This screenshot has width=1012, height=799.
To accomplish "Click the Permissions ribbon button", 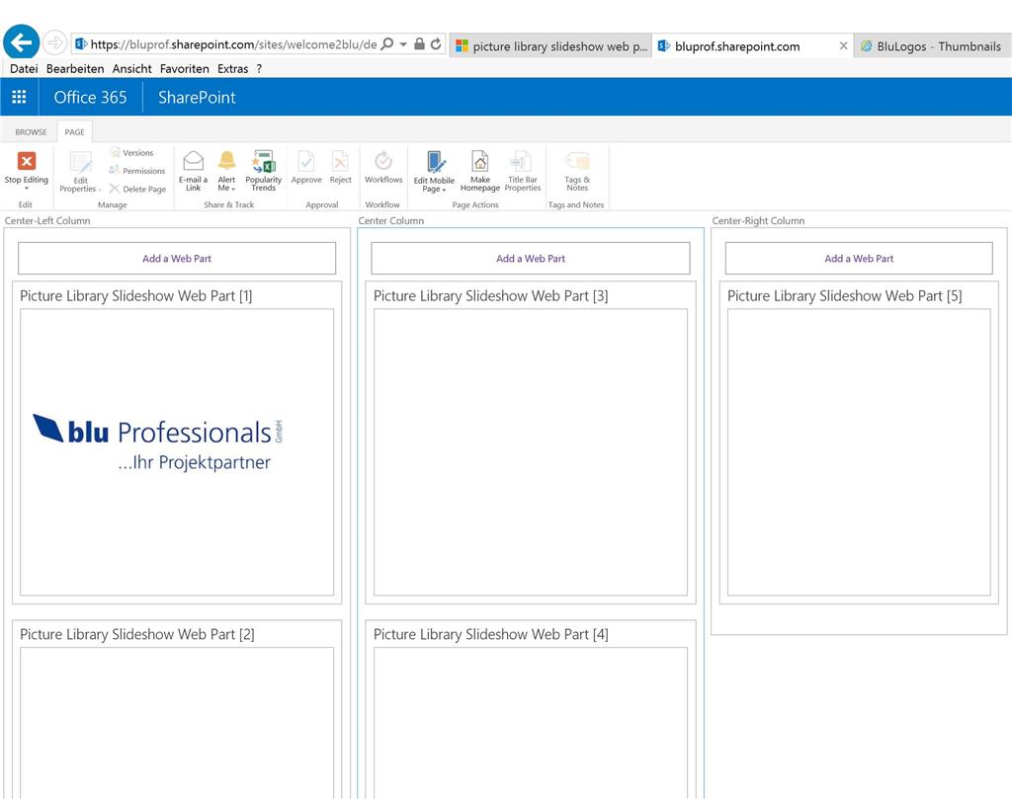I will pos(136,171).
